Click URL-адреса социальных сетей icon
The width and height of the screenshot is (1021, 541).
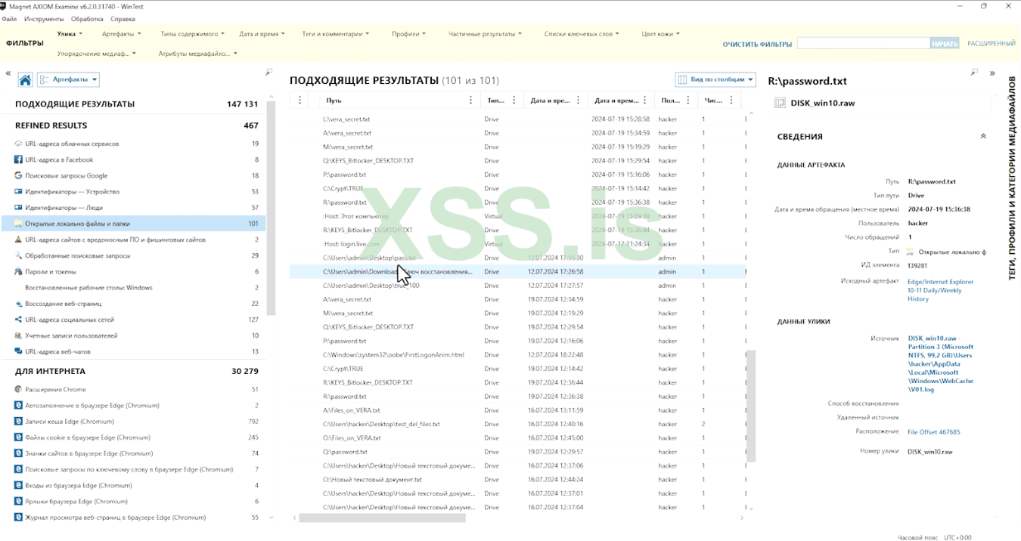(18, 320)
